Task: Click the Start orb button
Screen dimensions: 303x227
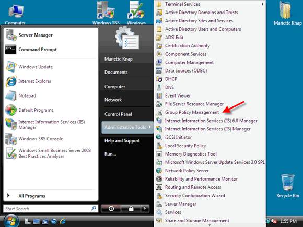Action: click(11, 221)
